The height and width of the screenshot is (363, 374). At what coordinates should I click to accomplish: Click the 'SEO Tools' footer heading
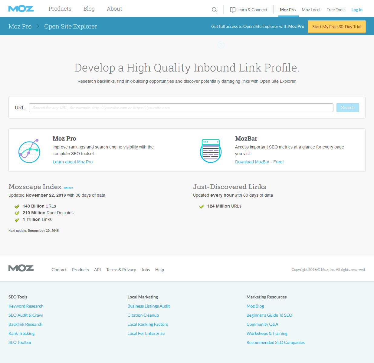(18, 297)
